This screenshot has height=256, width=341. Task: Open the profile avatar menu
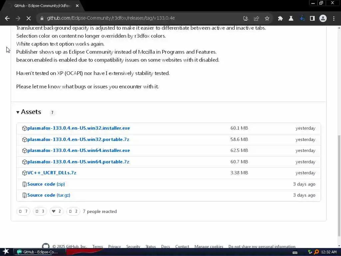[323, 18]
